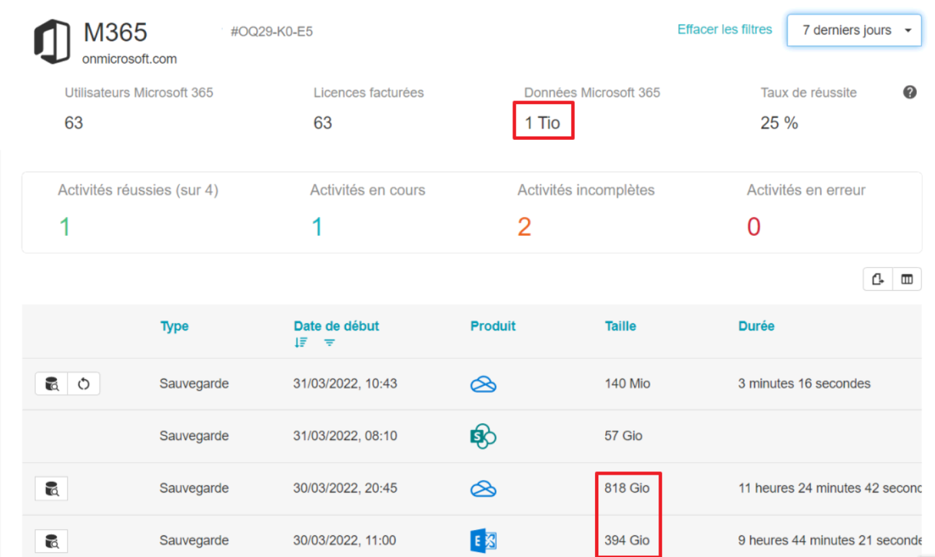Click the '3 minutes 16 secondes' duration cell

click(x=805, y=384)
